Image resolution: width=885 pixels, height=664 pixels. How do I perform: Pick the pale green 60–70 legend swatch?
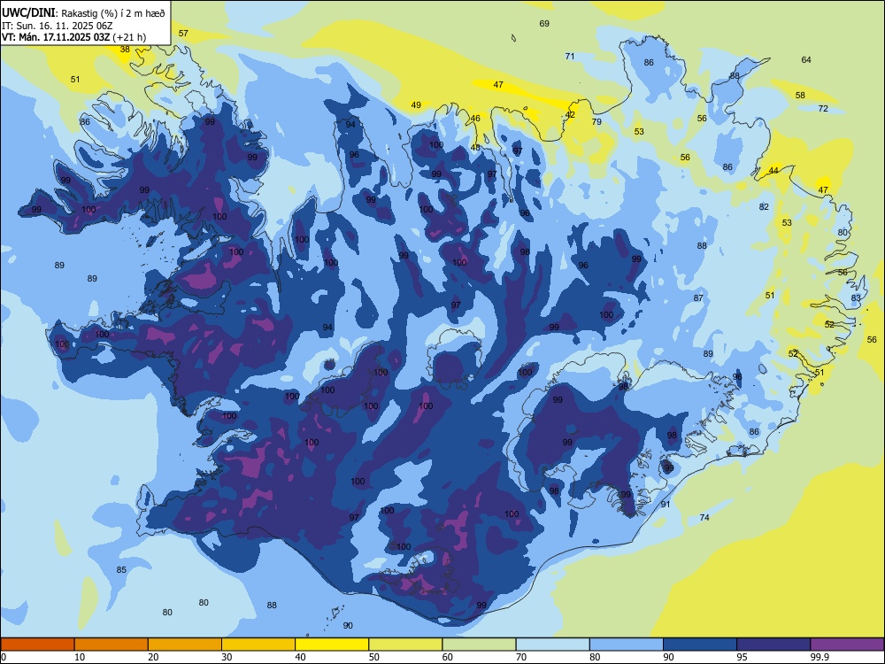pos(479,645)
